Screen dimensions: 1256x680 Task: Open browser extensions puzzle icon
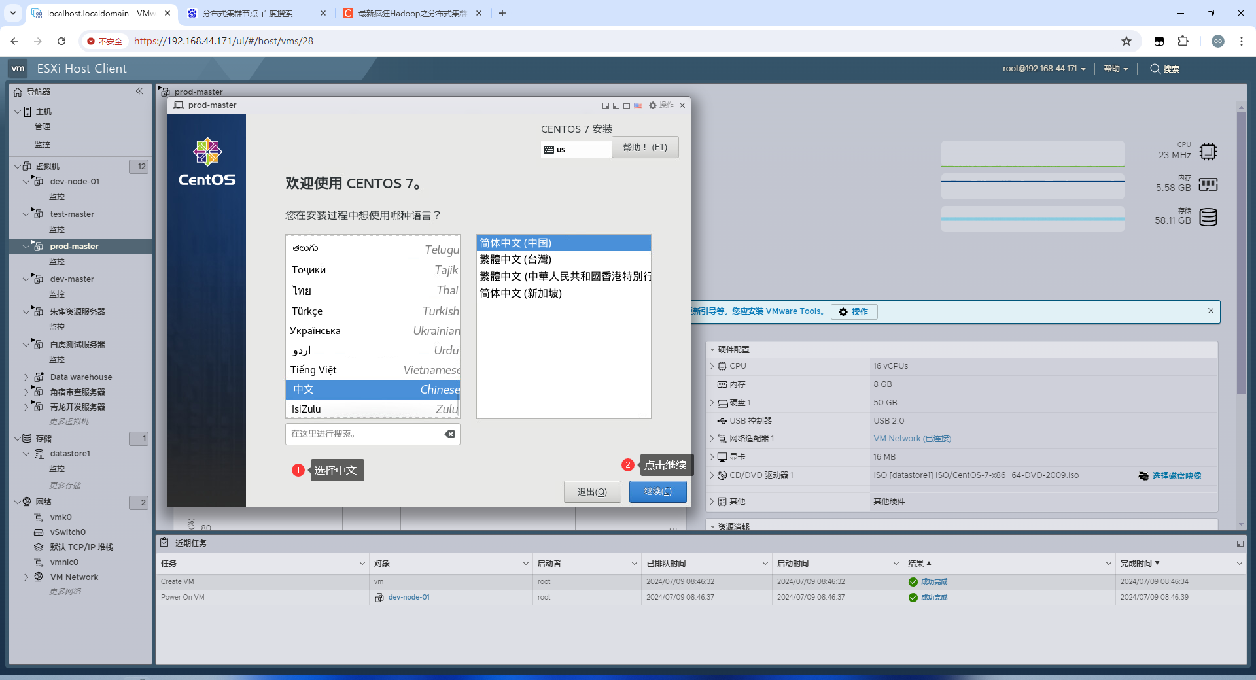tap(1183, 41)
